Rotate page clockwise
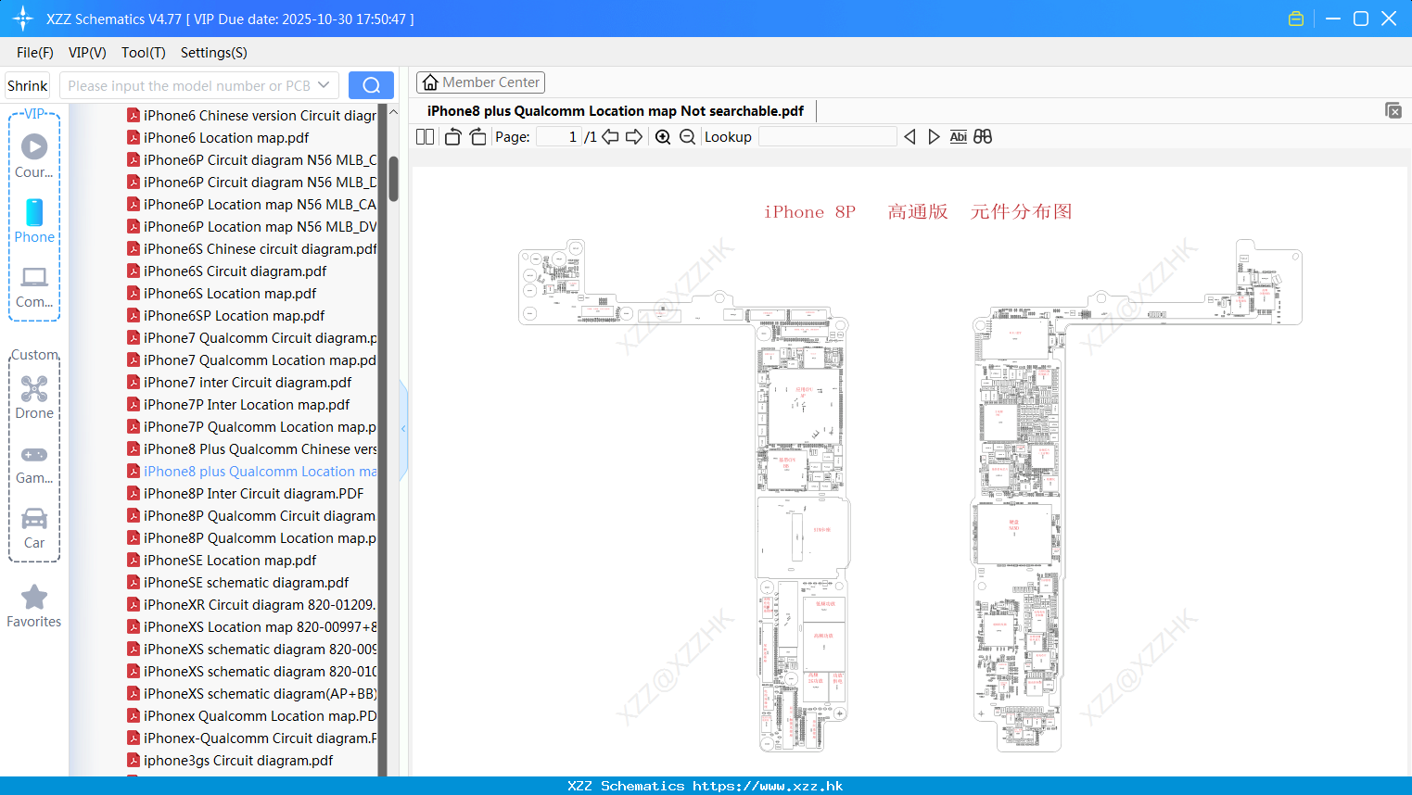Screen dimensions: 1412x795 click(477, 137)
